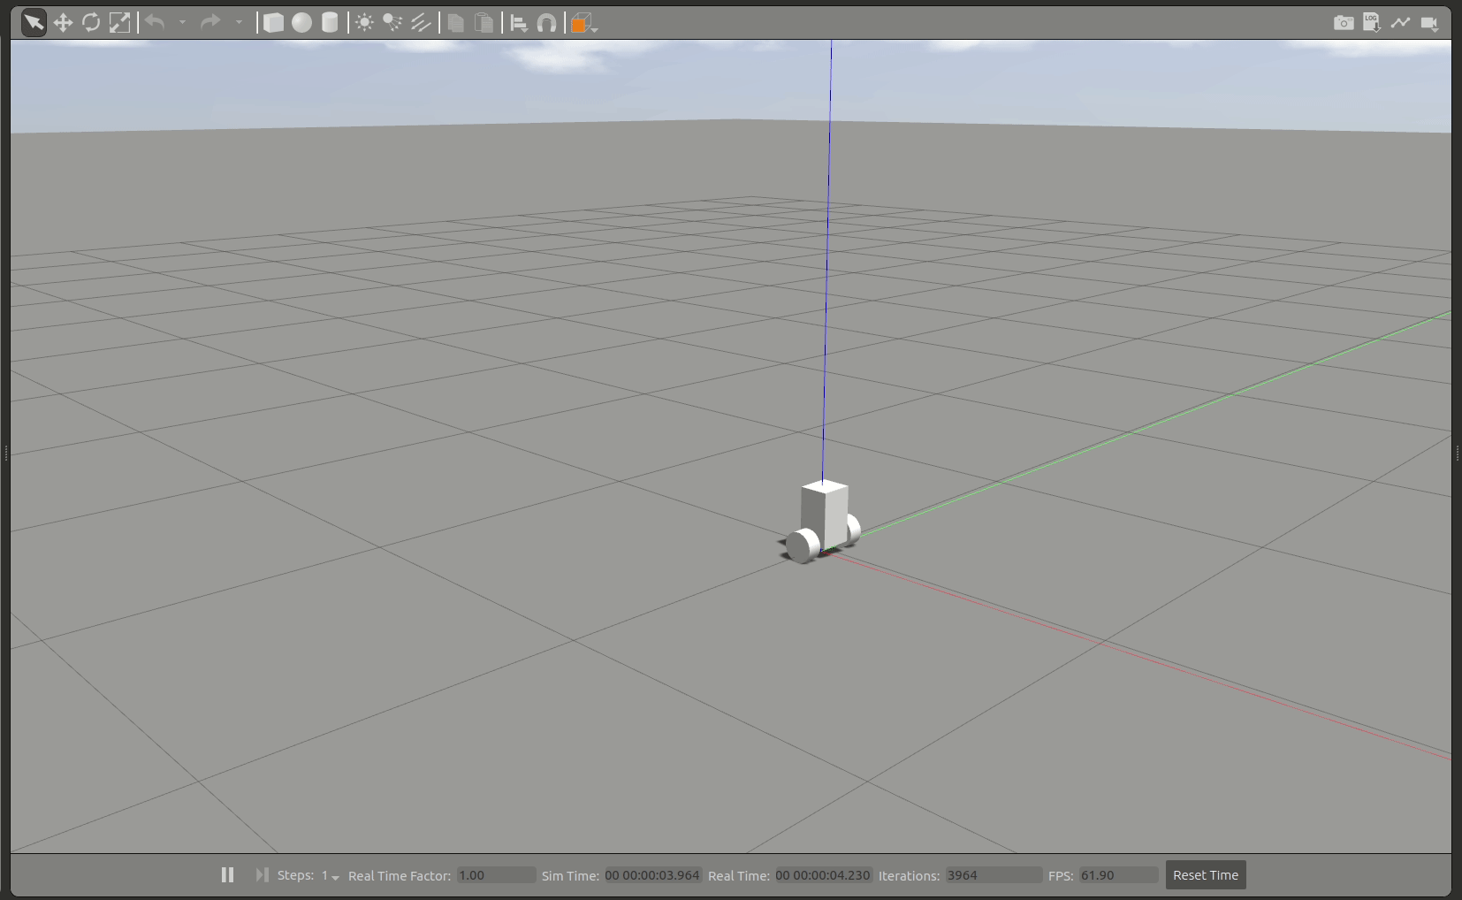This screenshot has width=1462, height=900.
Task: Click the right panel splitter handle
Action: click(1457, 454)
